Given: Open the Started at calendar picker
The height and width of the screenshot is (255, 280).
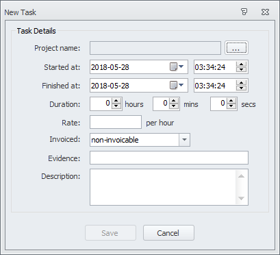Looking at the screenshot, I should point(177,67).
